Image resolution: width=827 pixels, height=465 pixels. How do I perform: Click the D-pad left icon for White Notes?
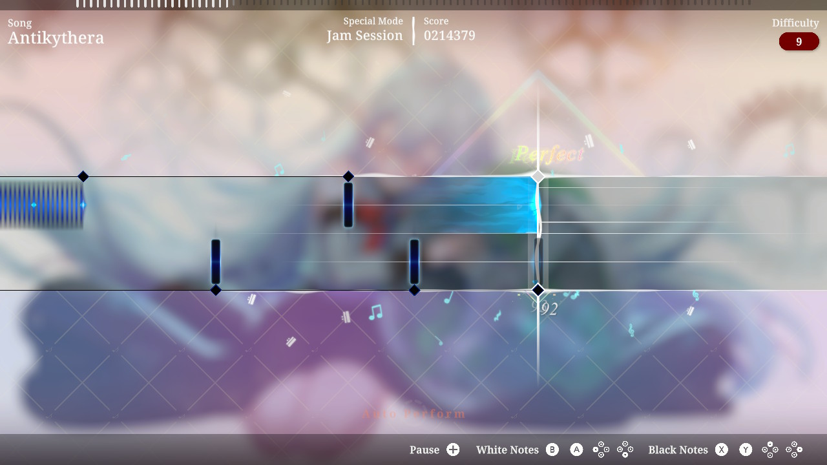[601, 449]
